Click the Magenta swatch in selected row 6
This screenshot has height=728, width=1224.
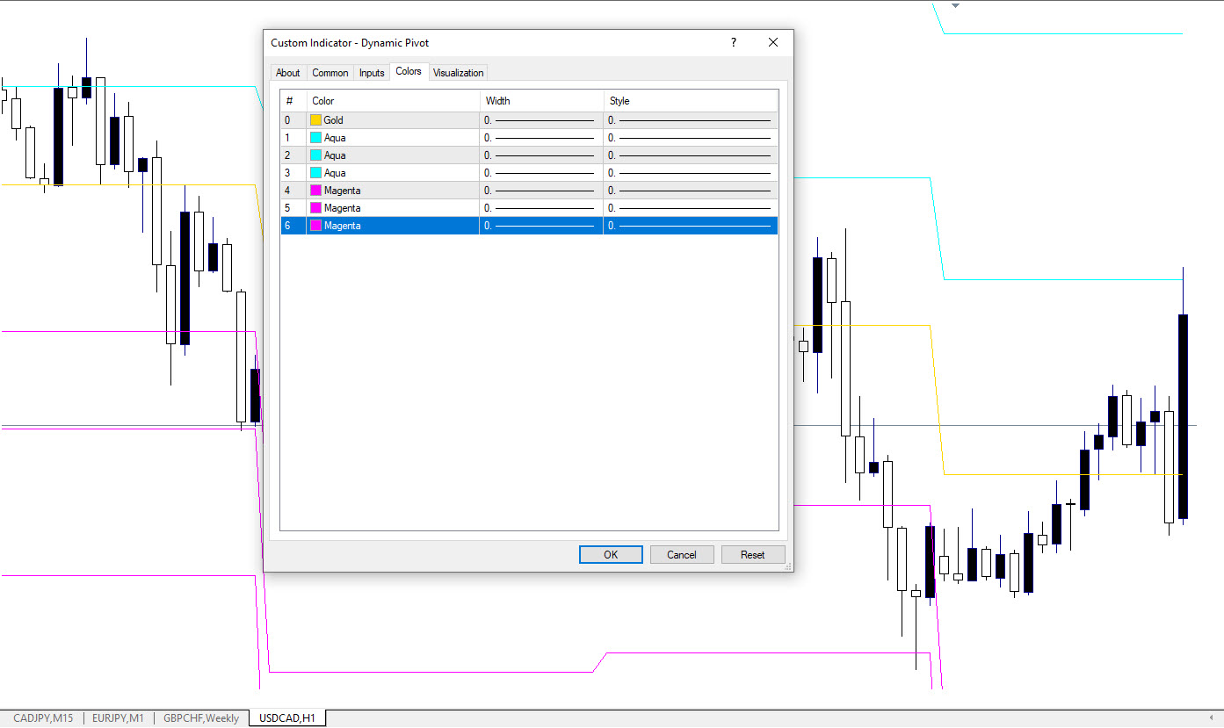(315, 226)
